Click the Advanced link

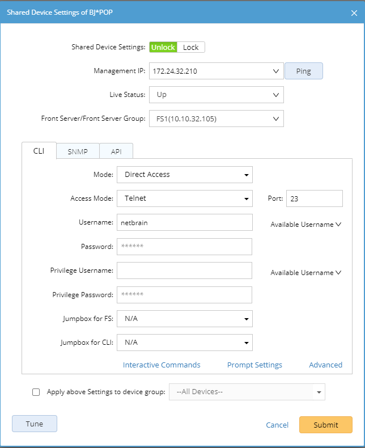[325, 365]
